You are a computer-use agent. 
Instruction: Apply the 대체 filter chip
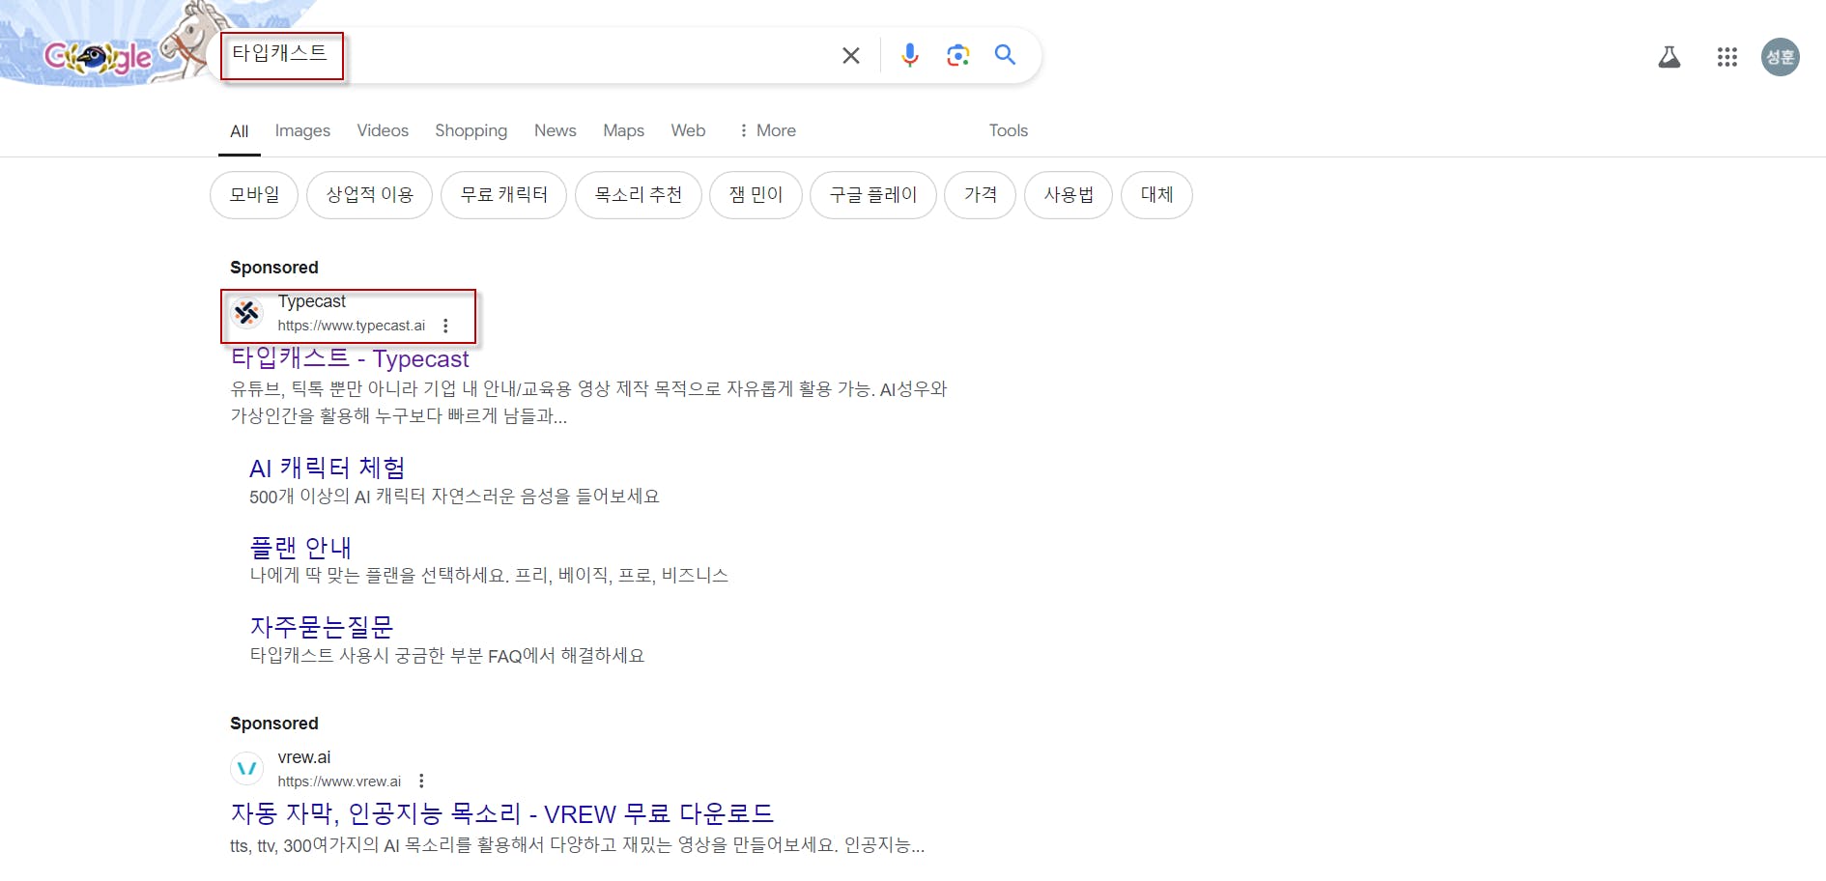1156,195
